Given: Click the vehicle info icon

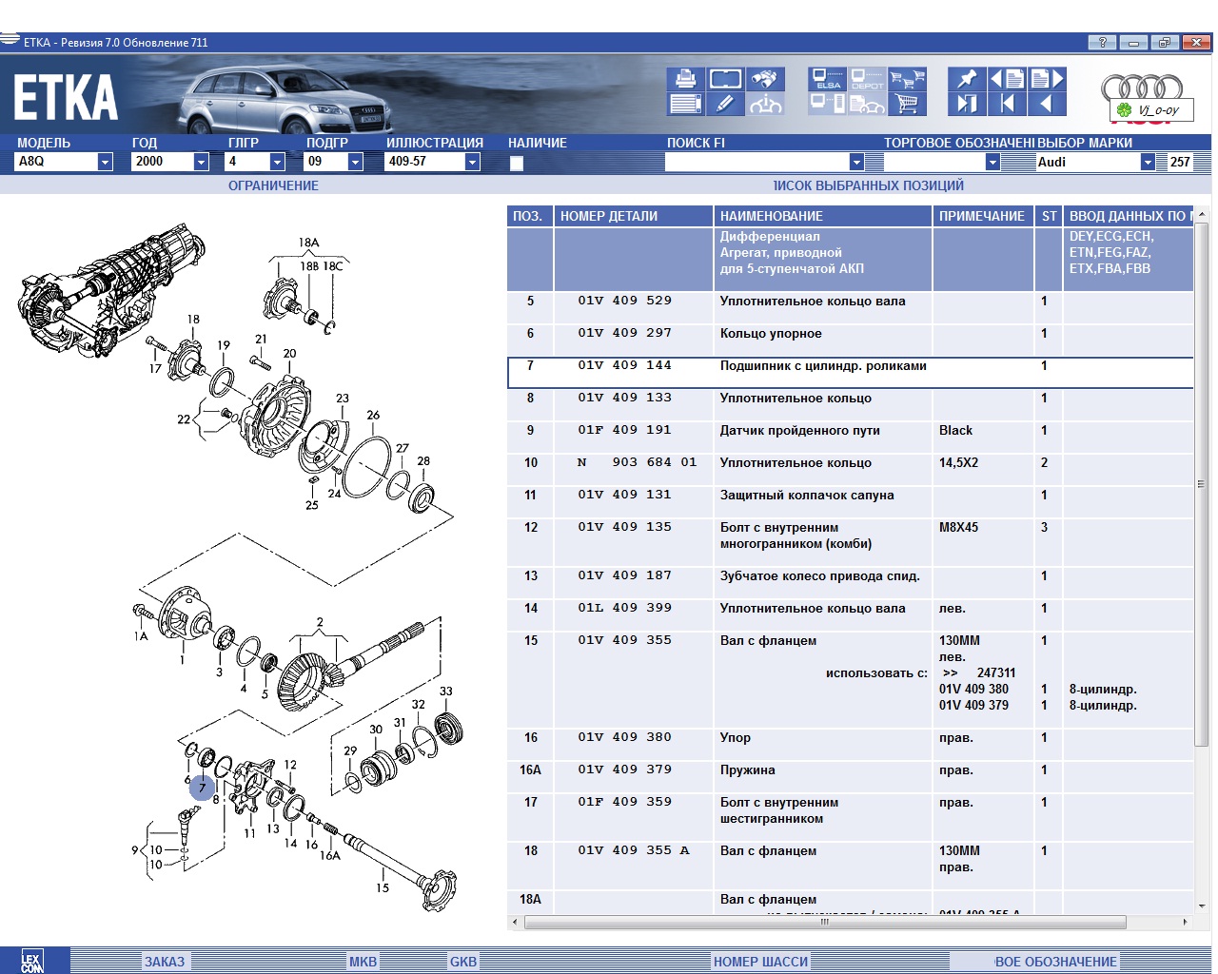Looking at the screenshot, I should (x=765, y=104).
